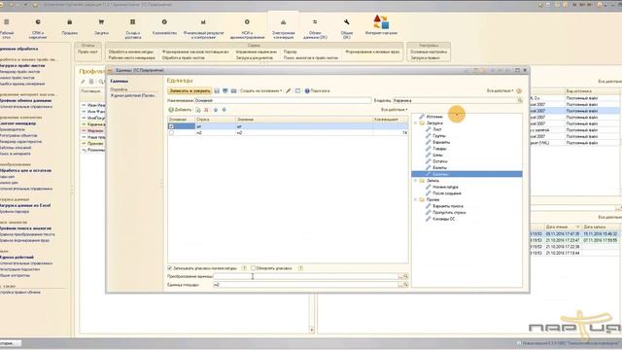Open Загрузка данных из Excel in left sidebar
622x350 pixels.
pos(25,205)
